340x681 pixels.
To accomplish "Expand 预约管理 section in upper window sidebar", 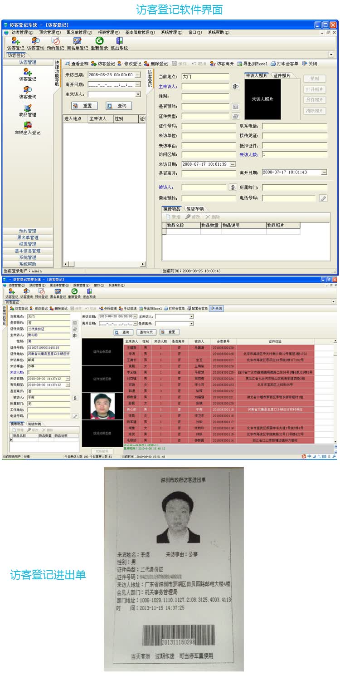I will pos(28,231).
